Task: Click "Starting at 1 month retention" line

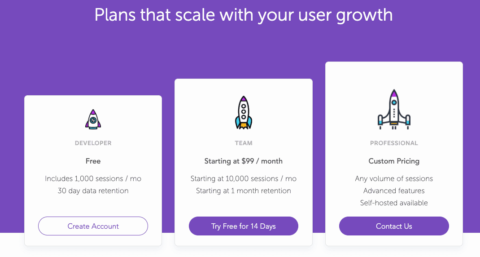Action: [244, 191]
